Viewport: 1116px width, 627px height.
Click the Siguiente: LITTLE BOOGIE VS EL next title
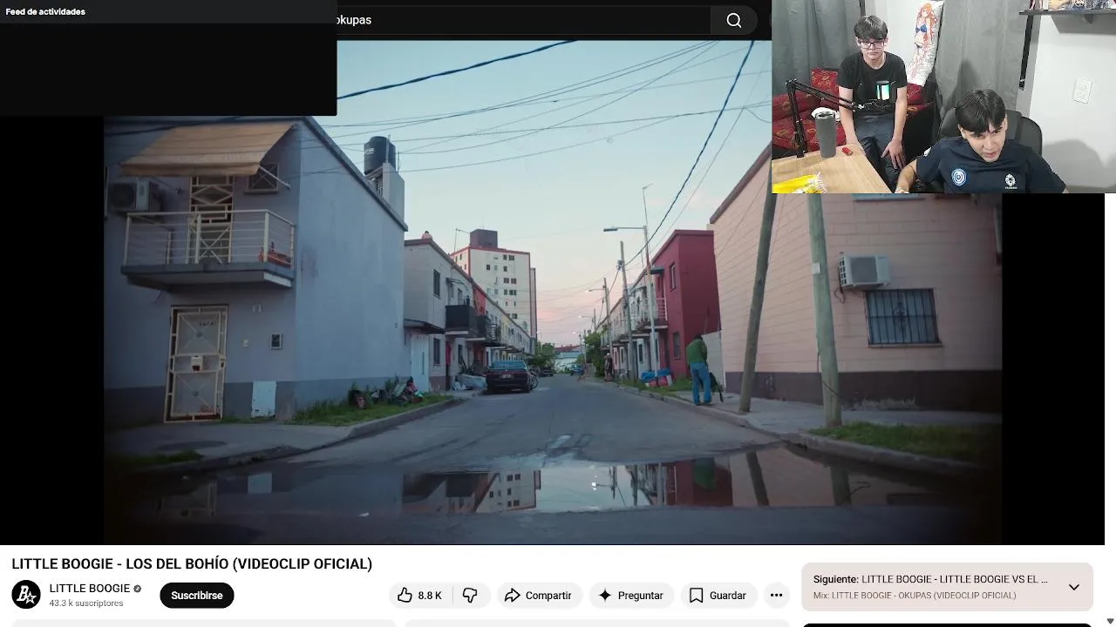pos(930,579)
